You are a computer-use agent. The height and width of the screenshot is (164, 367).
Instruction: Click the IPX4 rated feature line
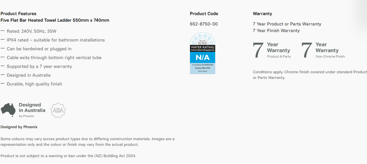[56, 40]
